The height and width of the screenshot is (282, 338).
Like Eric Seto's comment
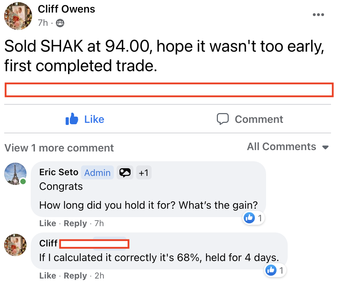(x=47, y=223)
